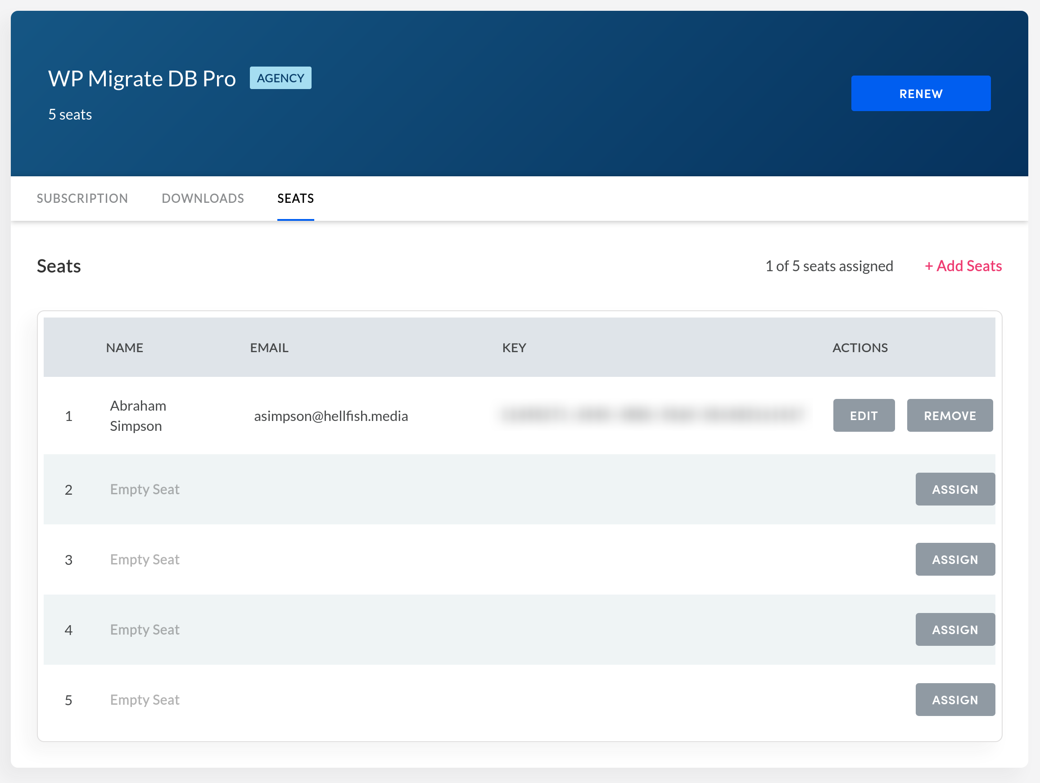Click the AGENCY badge
Viewport: 1040px width, 783px height.
coord(280,78)
